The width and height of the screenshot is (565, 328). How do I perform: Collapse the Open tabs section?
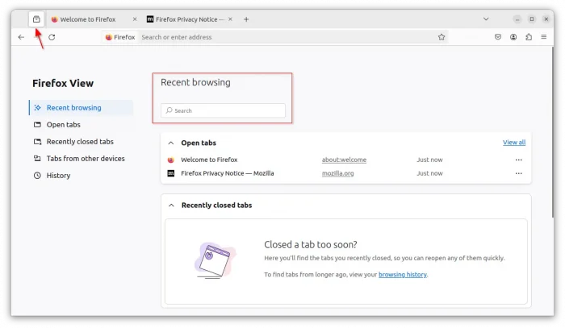pyautogui.click(x=171, y=143)
